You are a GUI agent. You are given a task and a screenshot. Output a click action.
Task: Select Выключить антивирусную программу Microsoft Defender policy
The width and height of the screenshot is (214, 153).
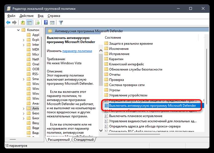coord(154,106)
